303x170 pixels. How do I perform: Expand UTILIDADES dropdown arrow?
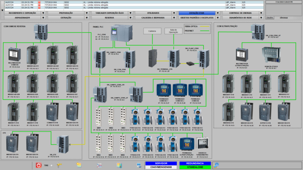174,13
